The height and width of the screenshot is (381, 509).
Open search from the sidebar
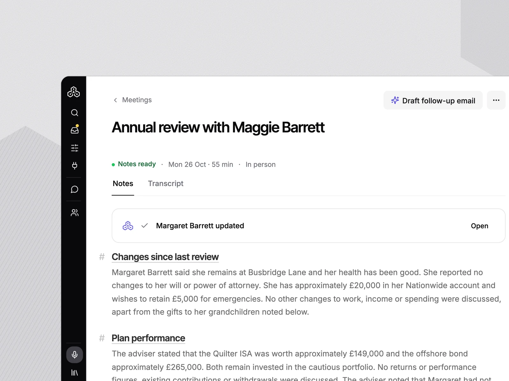pos(74,113)
